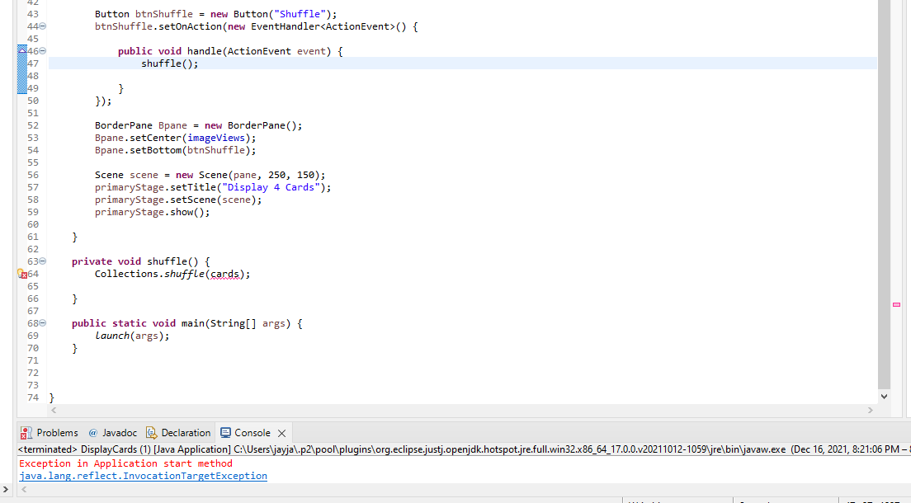Image resolution: width=911 pixels, height=503 pixels.
Task: Collapse the shuffle method at line 63
Action: coord(43,261)
